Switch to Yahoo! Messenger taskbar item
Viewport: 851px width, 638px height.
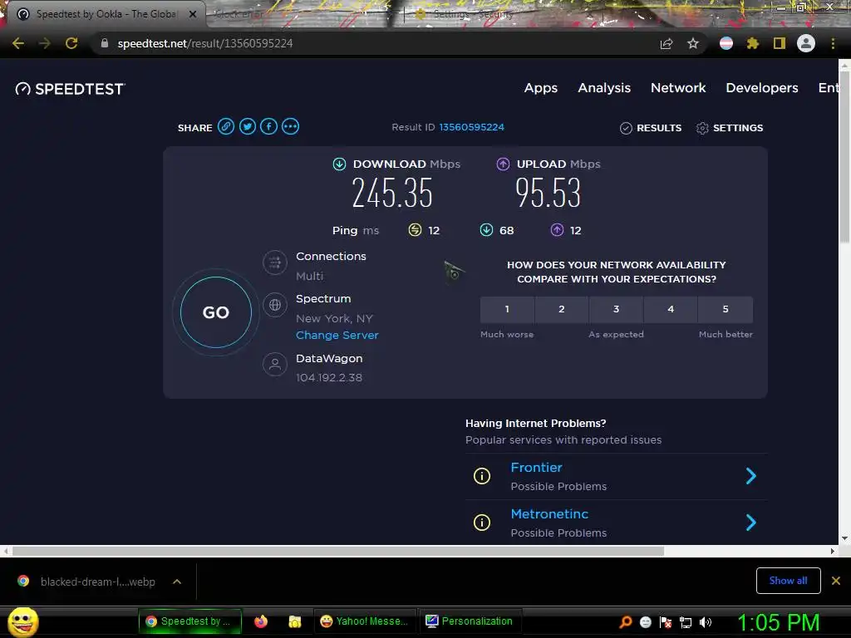[x=364, y=621]
